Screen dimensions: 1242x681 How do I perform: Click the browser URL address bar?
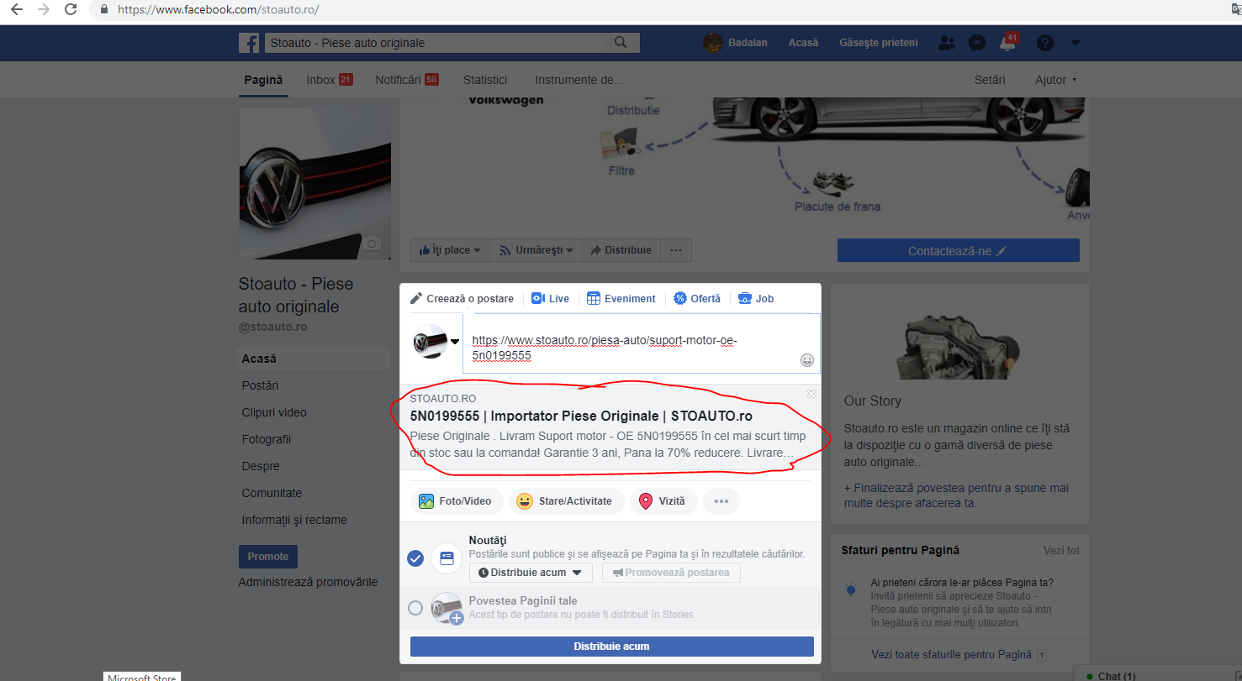pos(656,10)
